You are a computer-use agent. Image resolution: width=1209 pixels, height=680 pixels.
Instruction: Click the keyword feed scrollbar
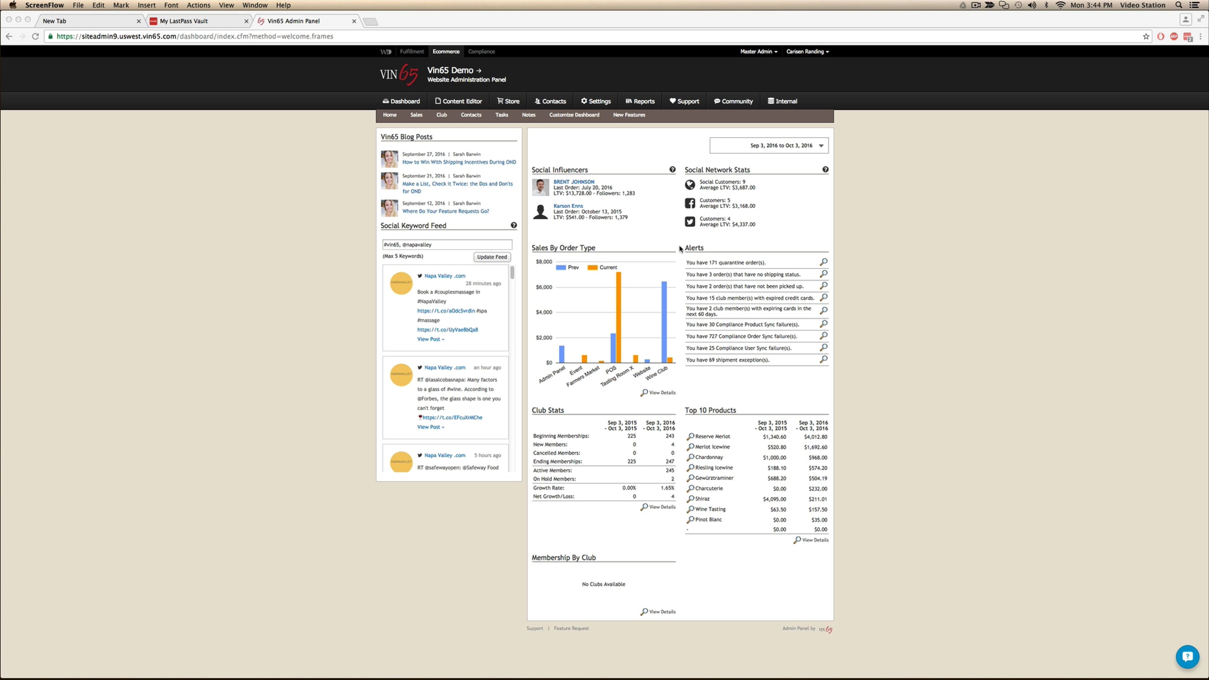[512, 273]
